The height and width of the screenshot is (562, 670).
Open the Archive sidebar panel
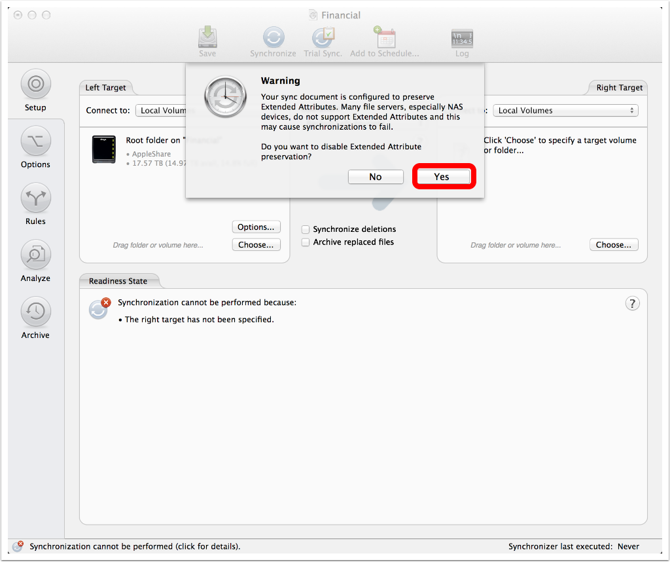[x=35, y=313]
